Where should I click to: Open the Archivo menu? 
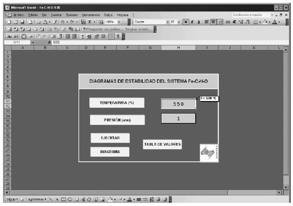19,15
